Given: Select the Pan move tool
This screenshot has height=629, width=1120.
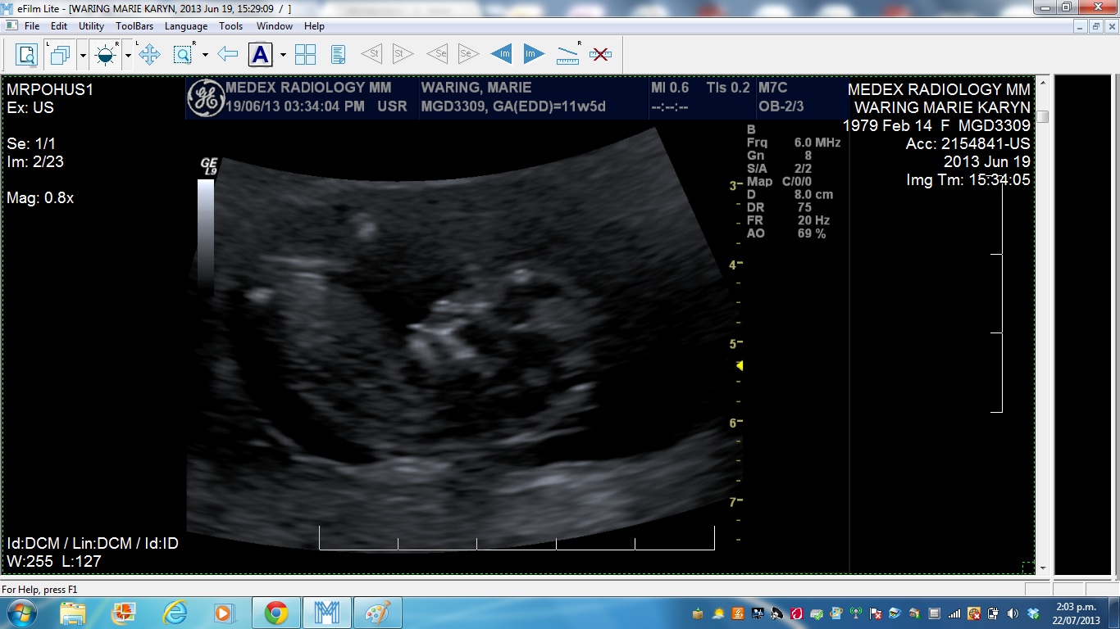Looking at the screenshot, I should [x=149, y=55].
